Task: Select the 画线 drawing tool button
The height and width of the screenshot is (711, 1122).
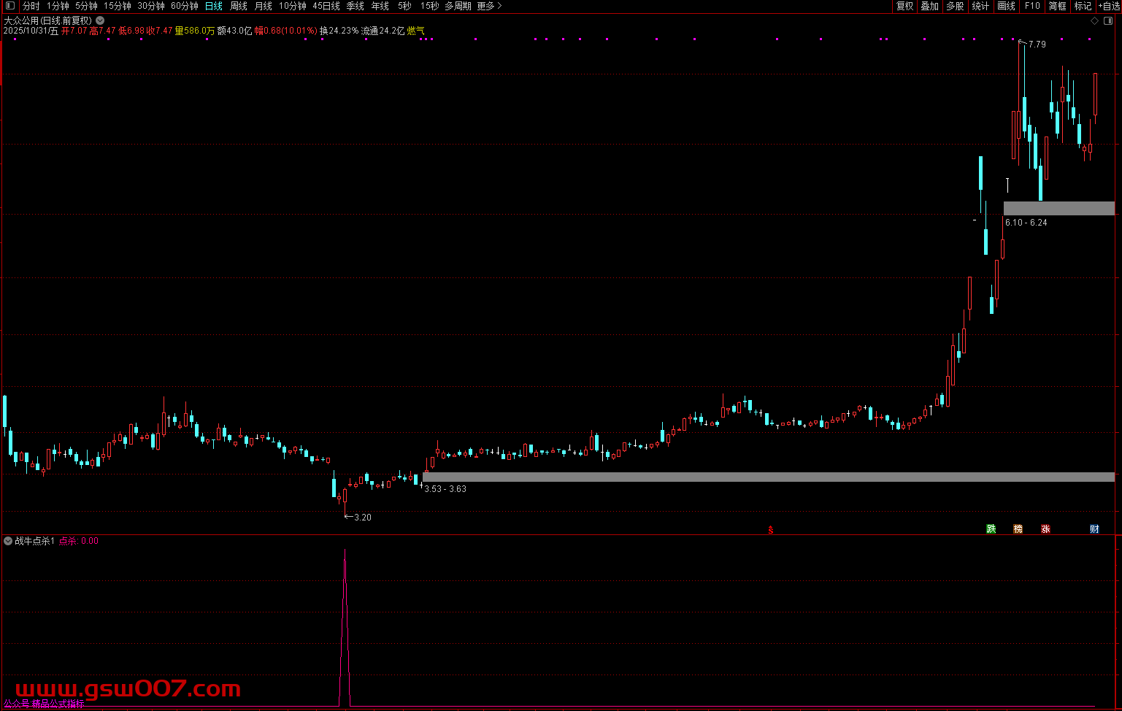Action: click(1006, 6)
